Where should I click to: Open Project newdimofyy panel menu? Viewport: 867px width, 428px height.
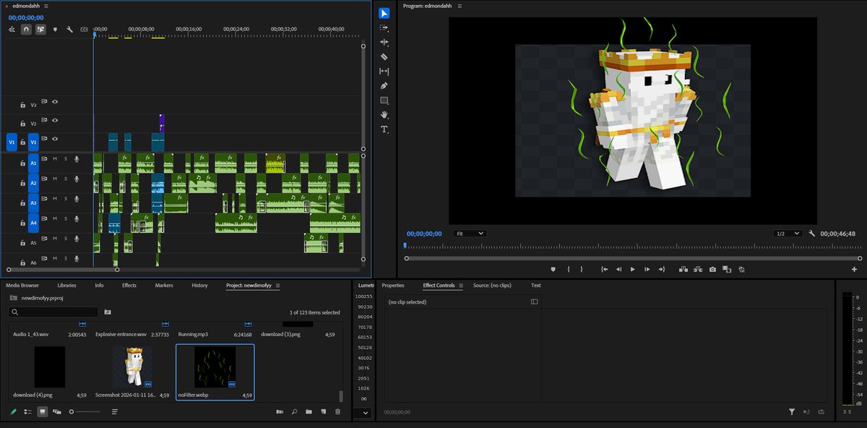pyautogui.click(x=277, y=286)
